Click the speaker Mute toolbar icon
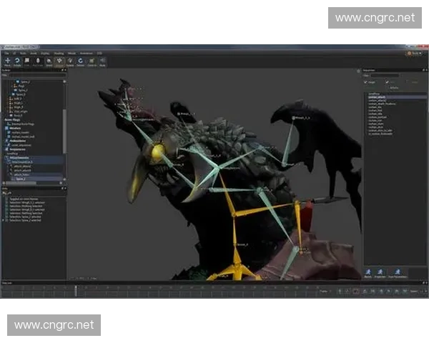Image resolution: width=429 pixels, height=343 pixels. (102, 62)
